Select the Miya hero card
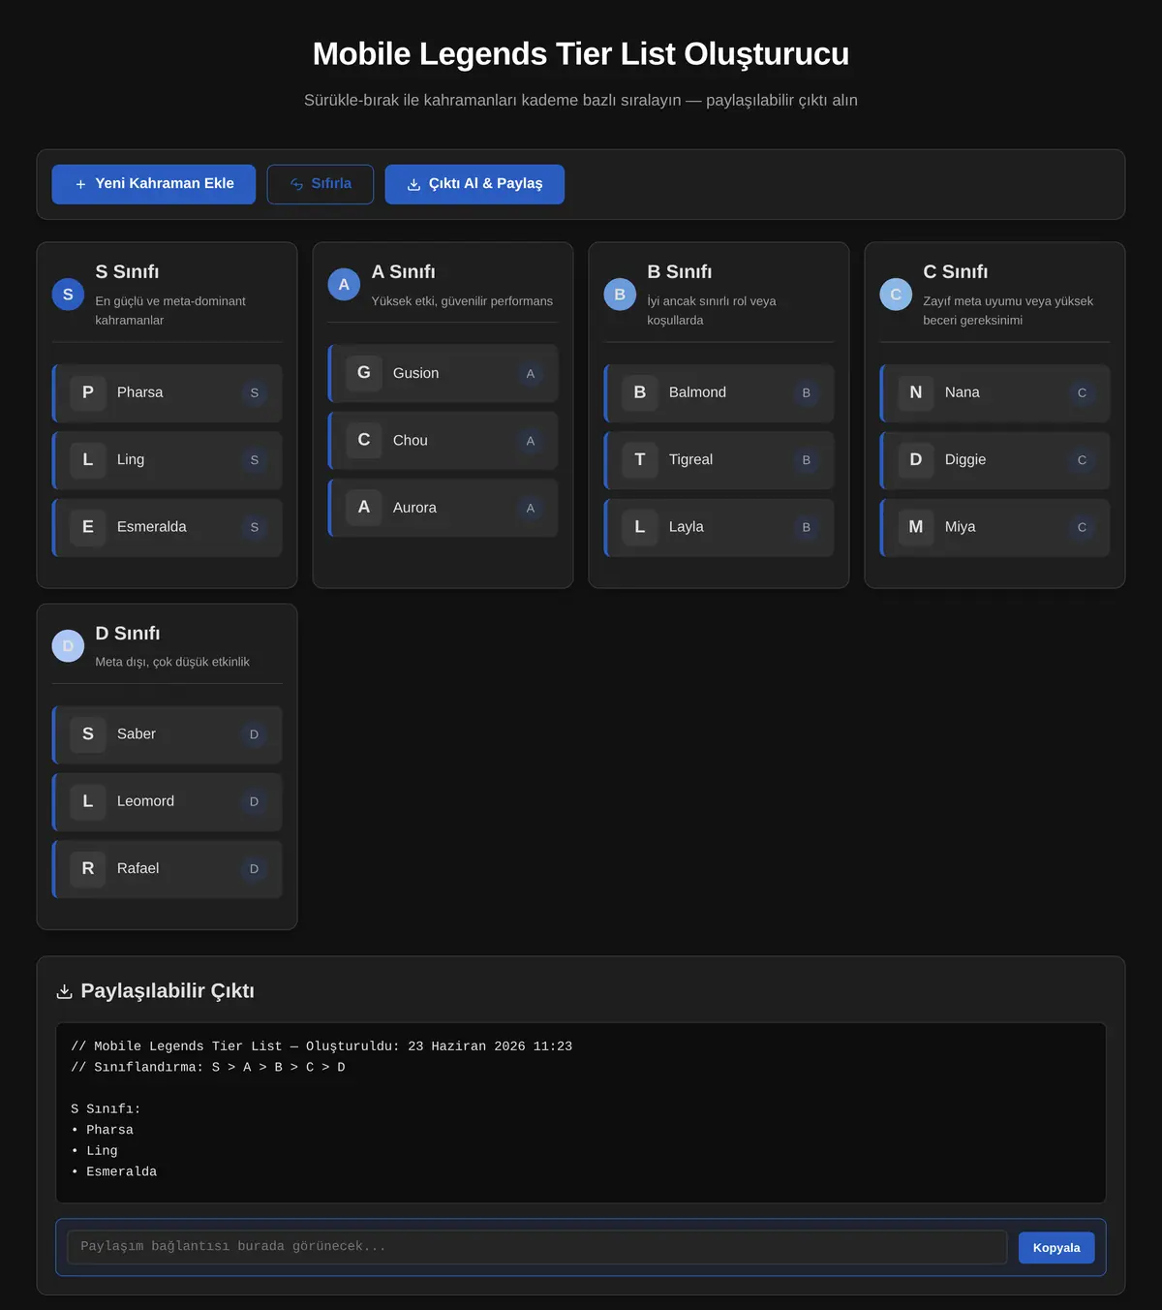Viewport: 1162px width, 1310px height. (995, 527)
